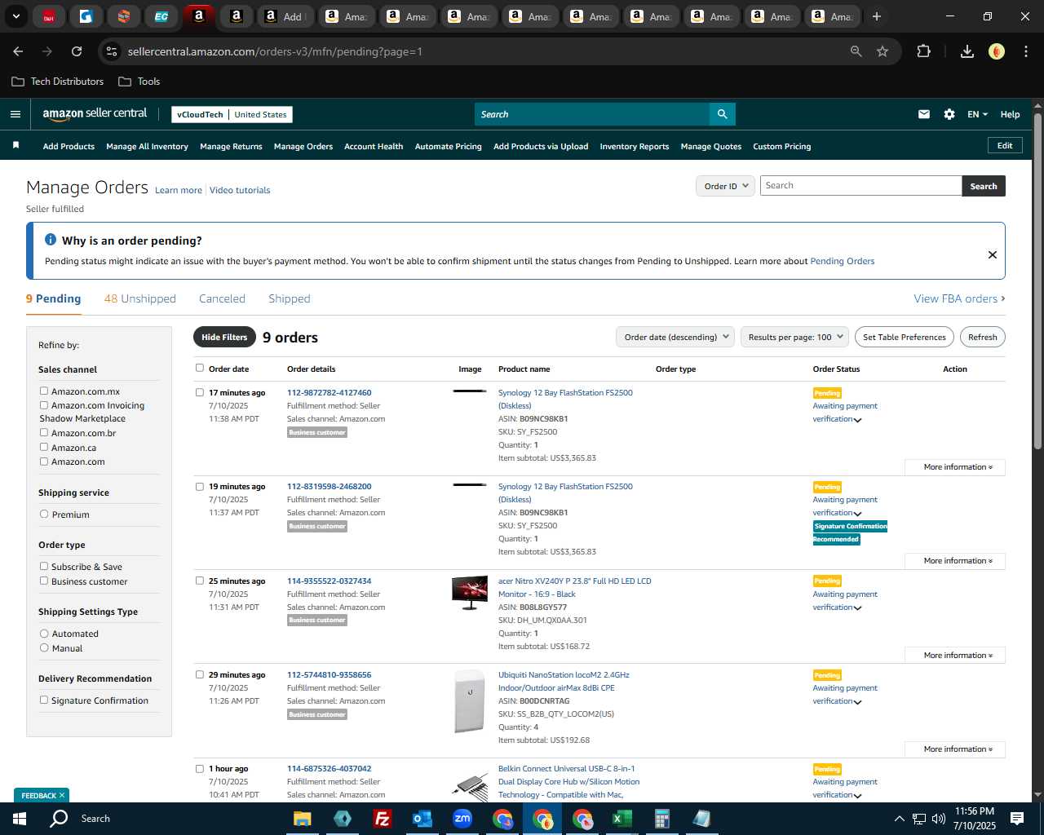The height and width of the screenshot is (835, 1044).
Task: Open the Windows notification center icon
Action: (x=1017, y=819)
